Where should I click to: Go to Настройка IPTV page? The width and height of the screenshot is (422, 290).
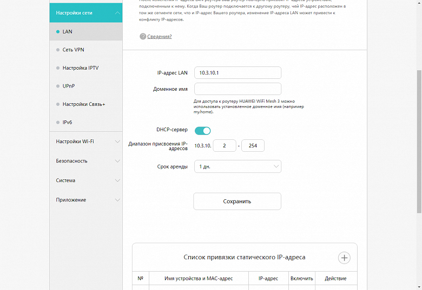80,68
